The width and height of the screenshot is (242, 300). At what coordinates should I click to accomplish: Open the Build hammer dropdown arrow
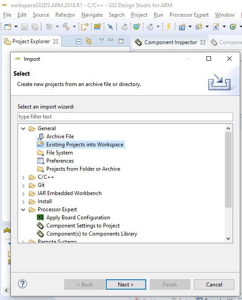(74, 27)
